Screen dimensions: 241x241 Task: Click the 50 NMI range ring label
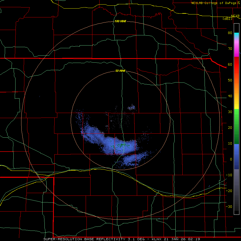coord(120,71)
